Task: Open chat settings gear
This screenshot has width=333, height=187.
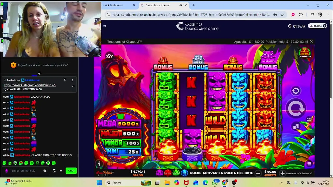Action: [x=61, y=171]
